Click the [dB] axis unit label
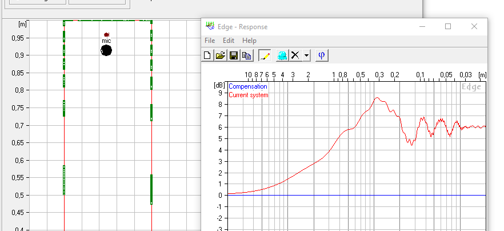The height and width of the screenshot is (231, 504). point(219,85)
